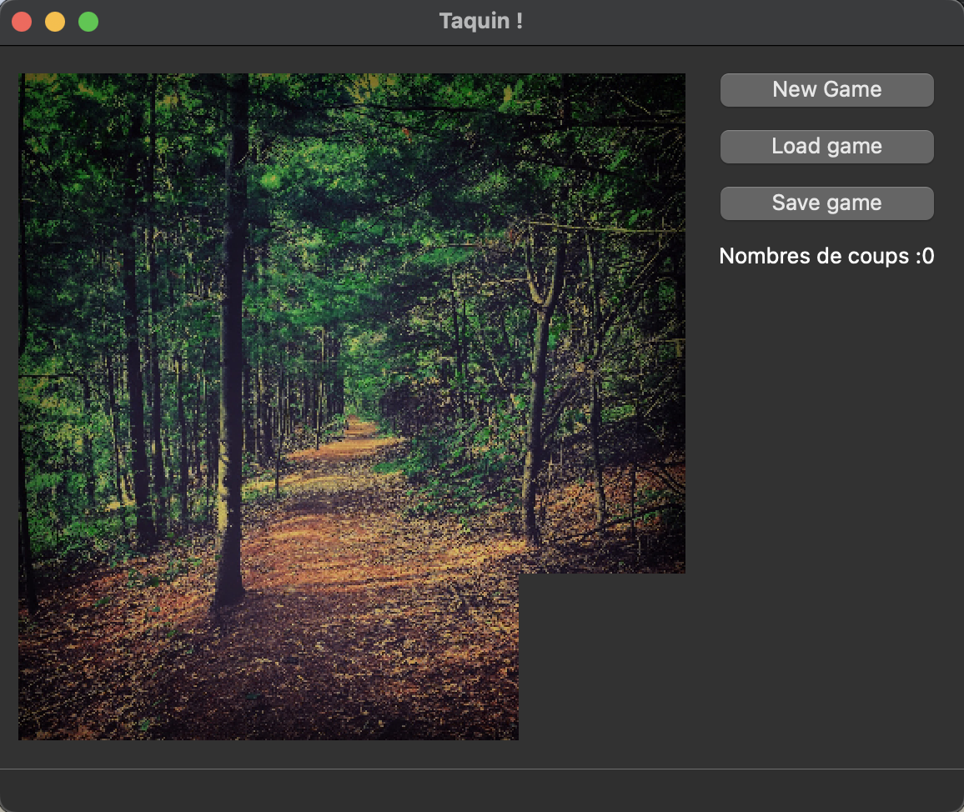The height and width of the screenshot is (812, 964).
Task: Click the second-row, fourth-column forked tree tile
Action: click(x=602, y=323)
